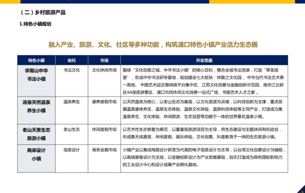Select the '汤泉天然温泉养生小镇' cell
Viewport: 305px width, 193px height.
pyautogui.click(x=36, y=110)
